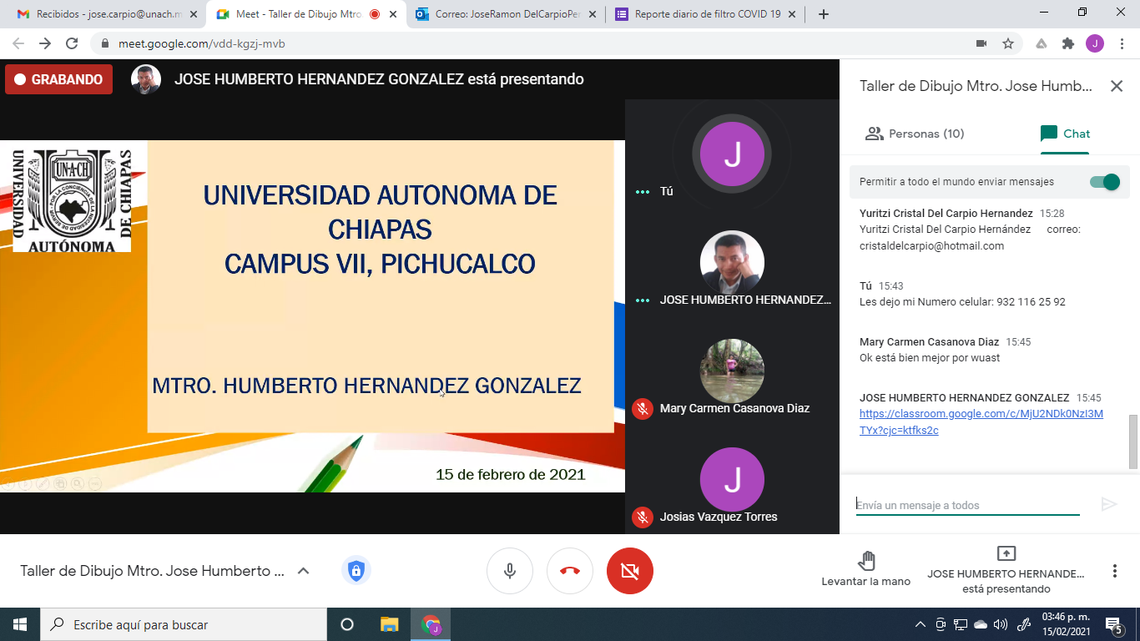Expand meeting details chevron beside meeting title
Viewport: 1140px width, 641px height.
[x=304, y=571]
